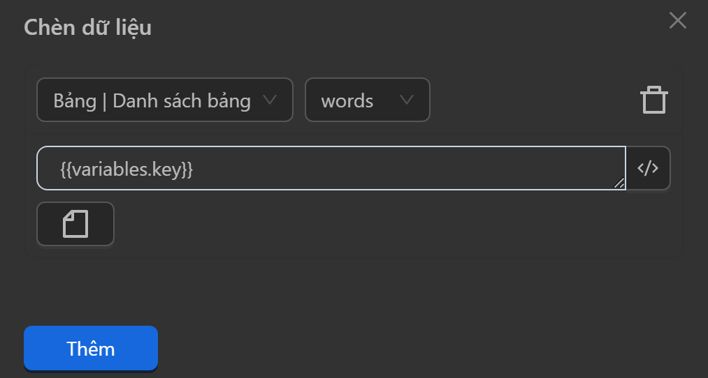
Task: Click the code brackets icon button
Action: click(x=648, y=168)
